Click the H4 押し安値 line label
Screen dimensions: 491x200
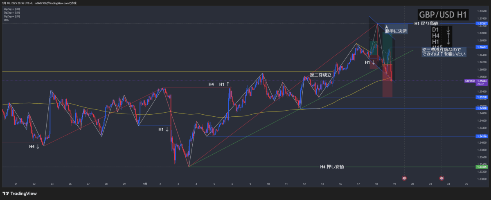331,167
